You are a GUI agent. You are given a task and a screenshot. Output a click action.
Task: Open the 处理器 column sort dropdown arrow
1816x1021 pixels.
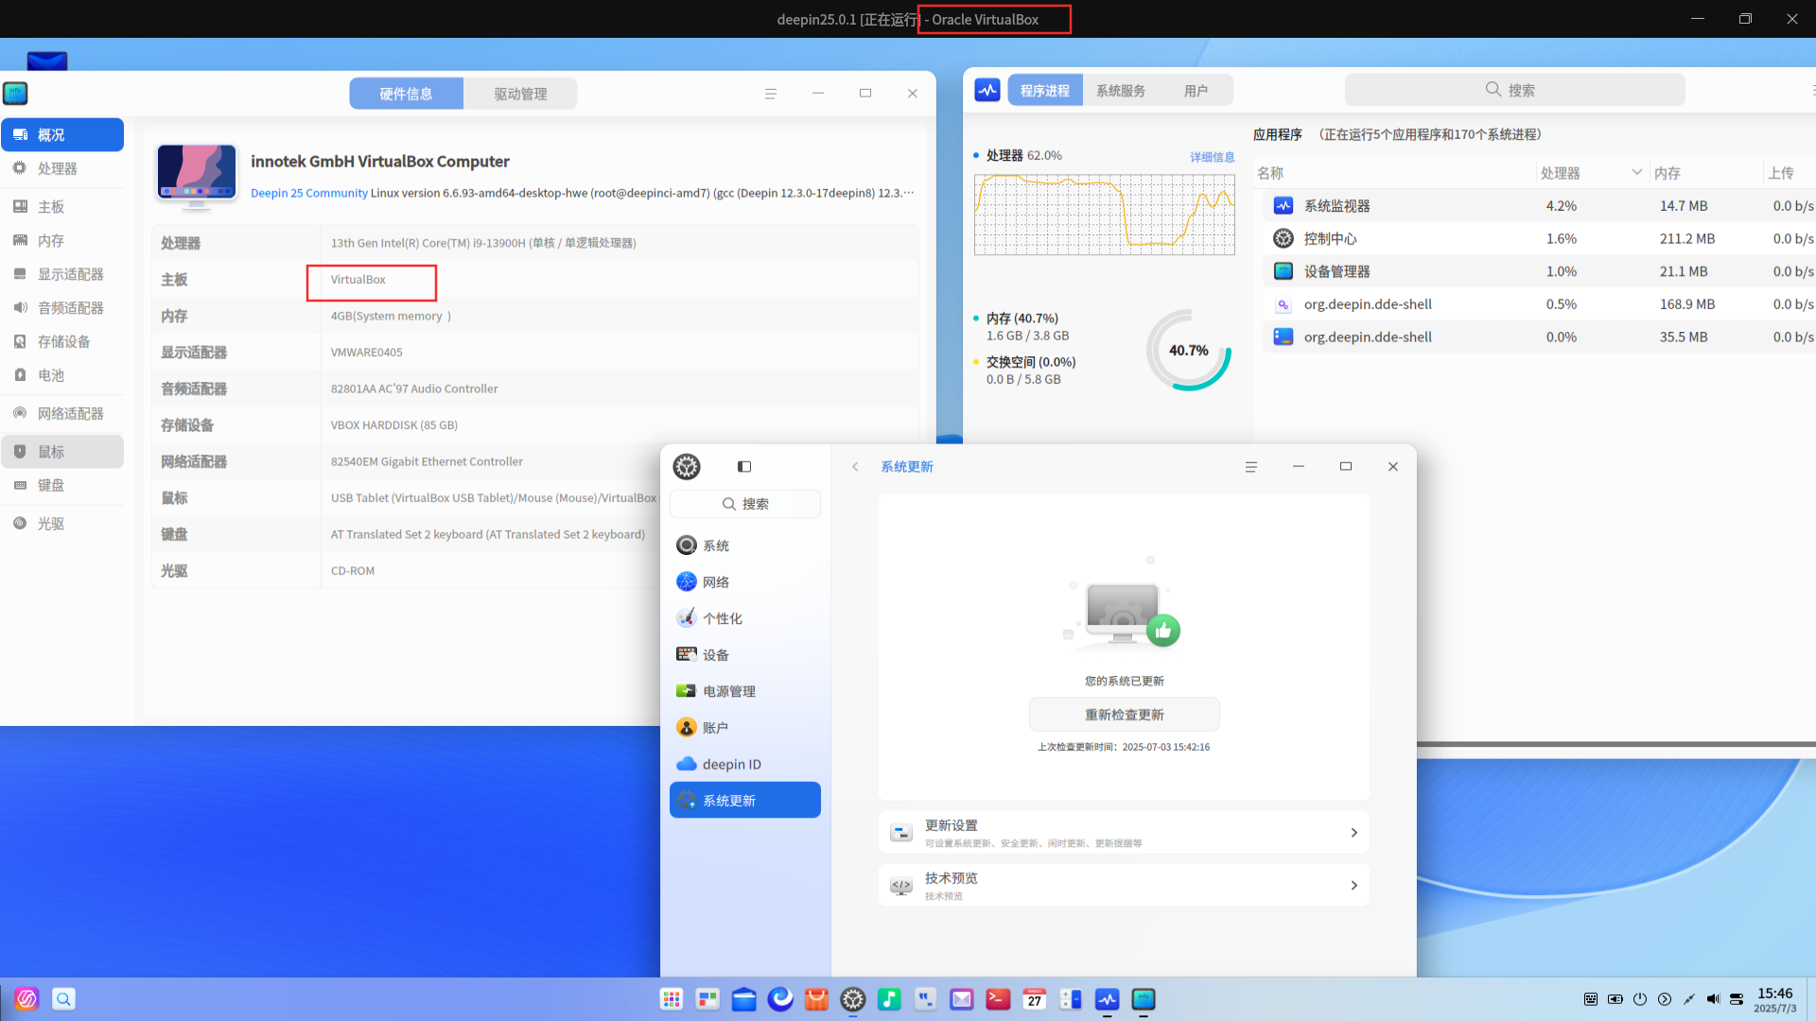(1636, 172)
